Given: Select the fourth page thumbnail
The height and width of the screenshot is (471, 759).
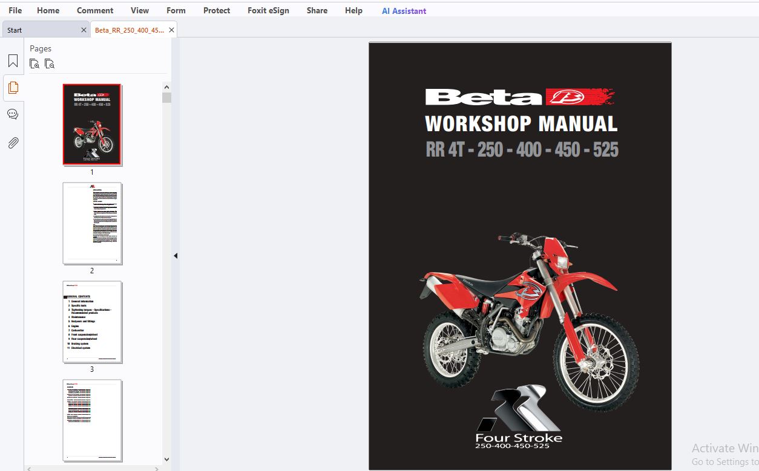Looking at the screenshot, I should 92,420.
